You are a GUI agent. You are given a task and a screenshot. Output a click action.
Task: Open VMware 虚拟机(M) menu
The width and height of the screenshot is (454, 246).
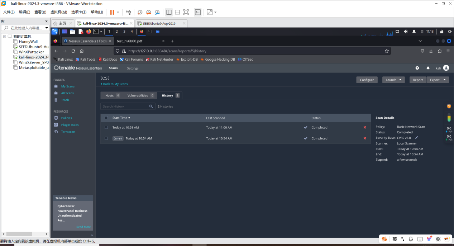tap(59, 12)
